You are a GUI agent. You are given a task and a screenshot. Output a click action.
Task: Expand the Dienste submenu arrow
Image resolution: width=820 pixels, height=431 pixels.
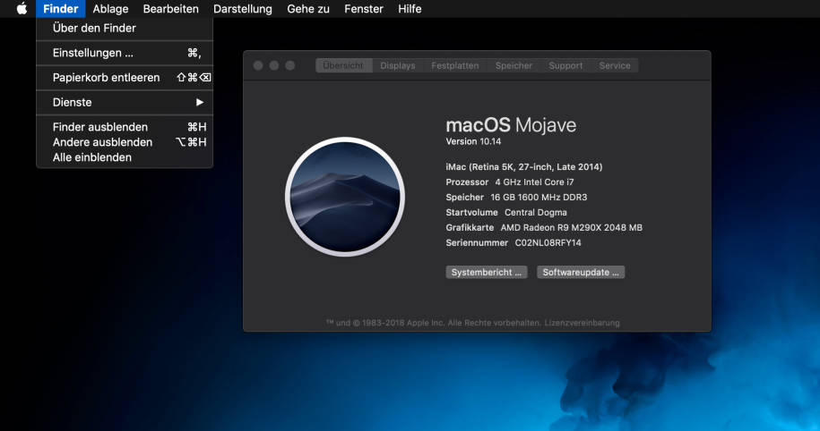(x=200, y=102)
